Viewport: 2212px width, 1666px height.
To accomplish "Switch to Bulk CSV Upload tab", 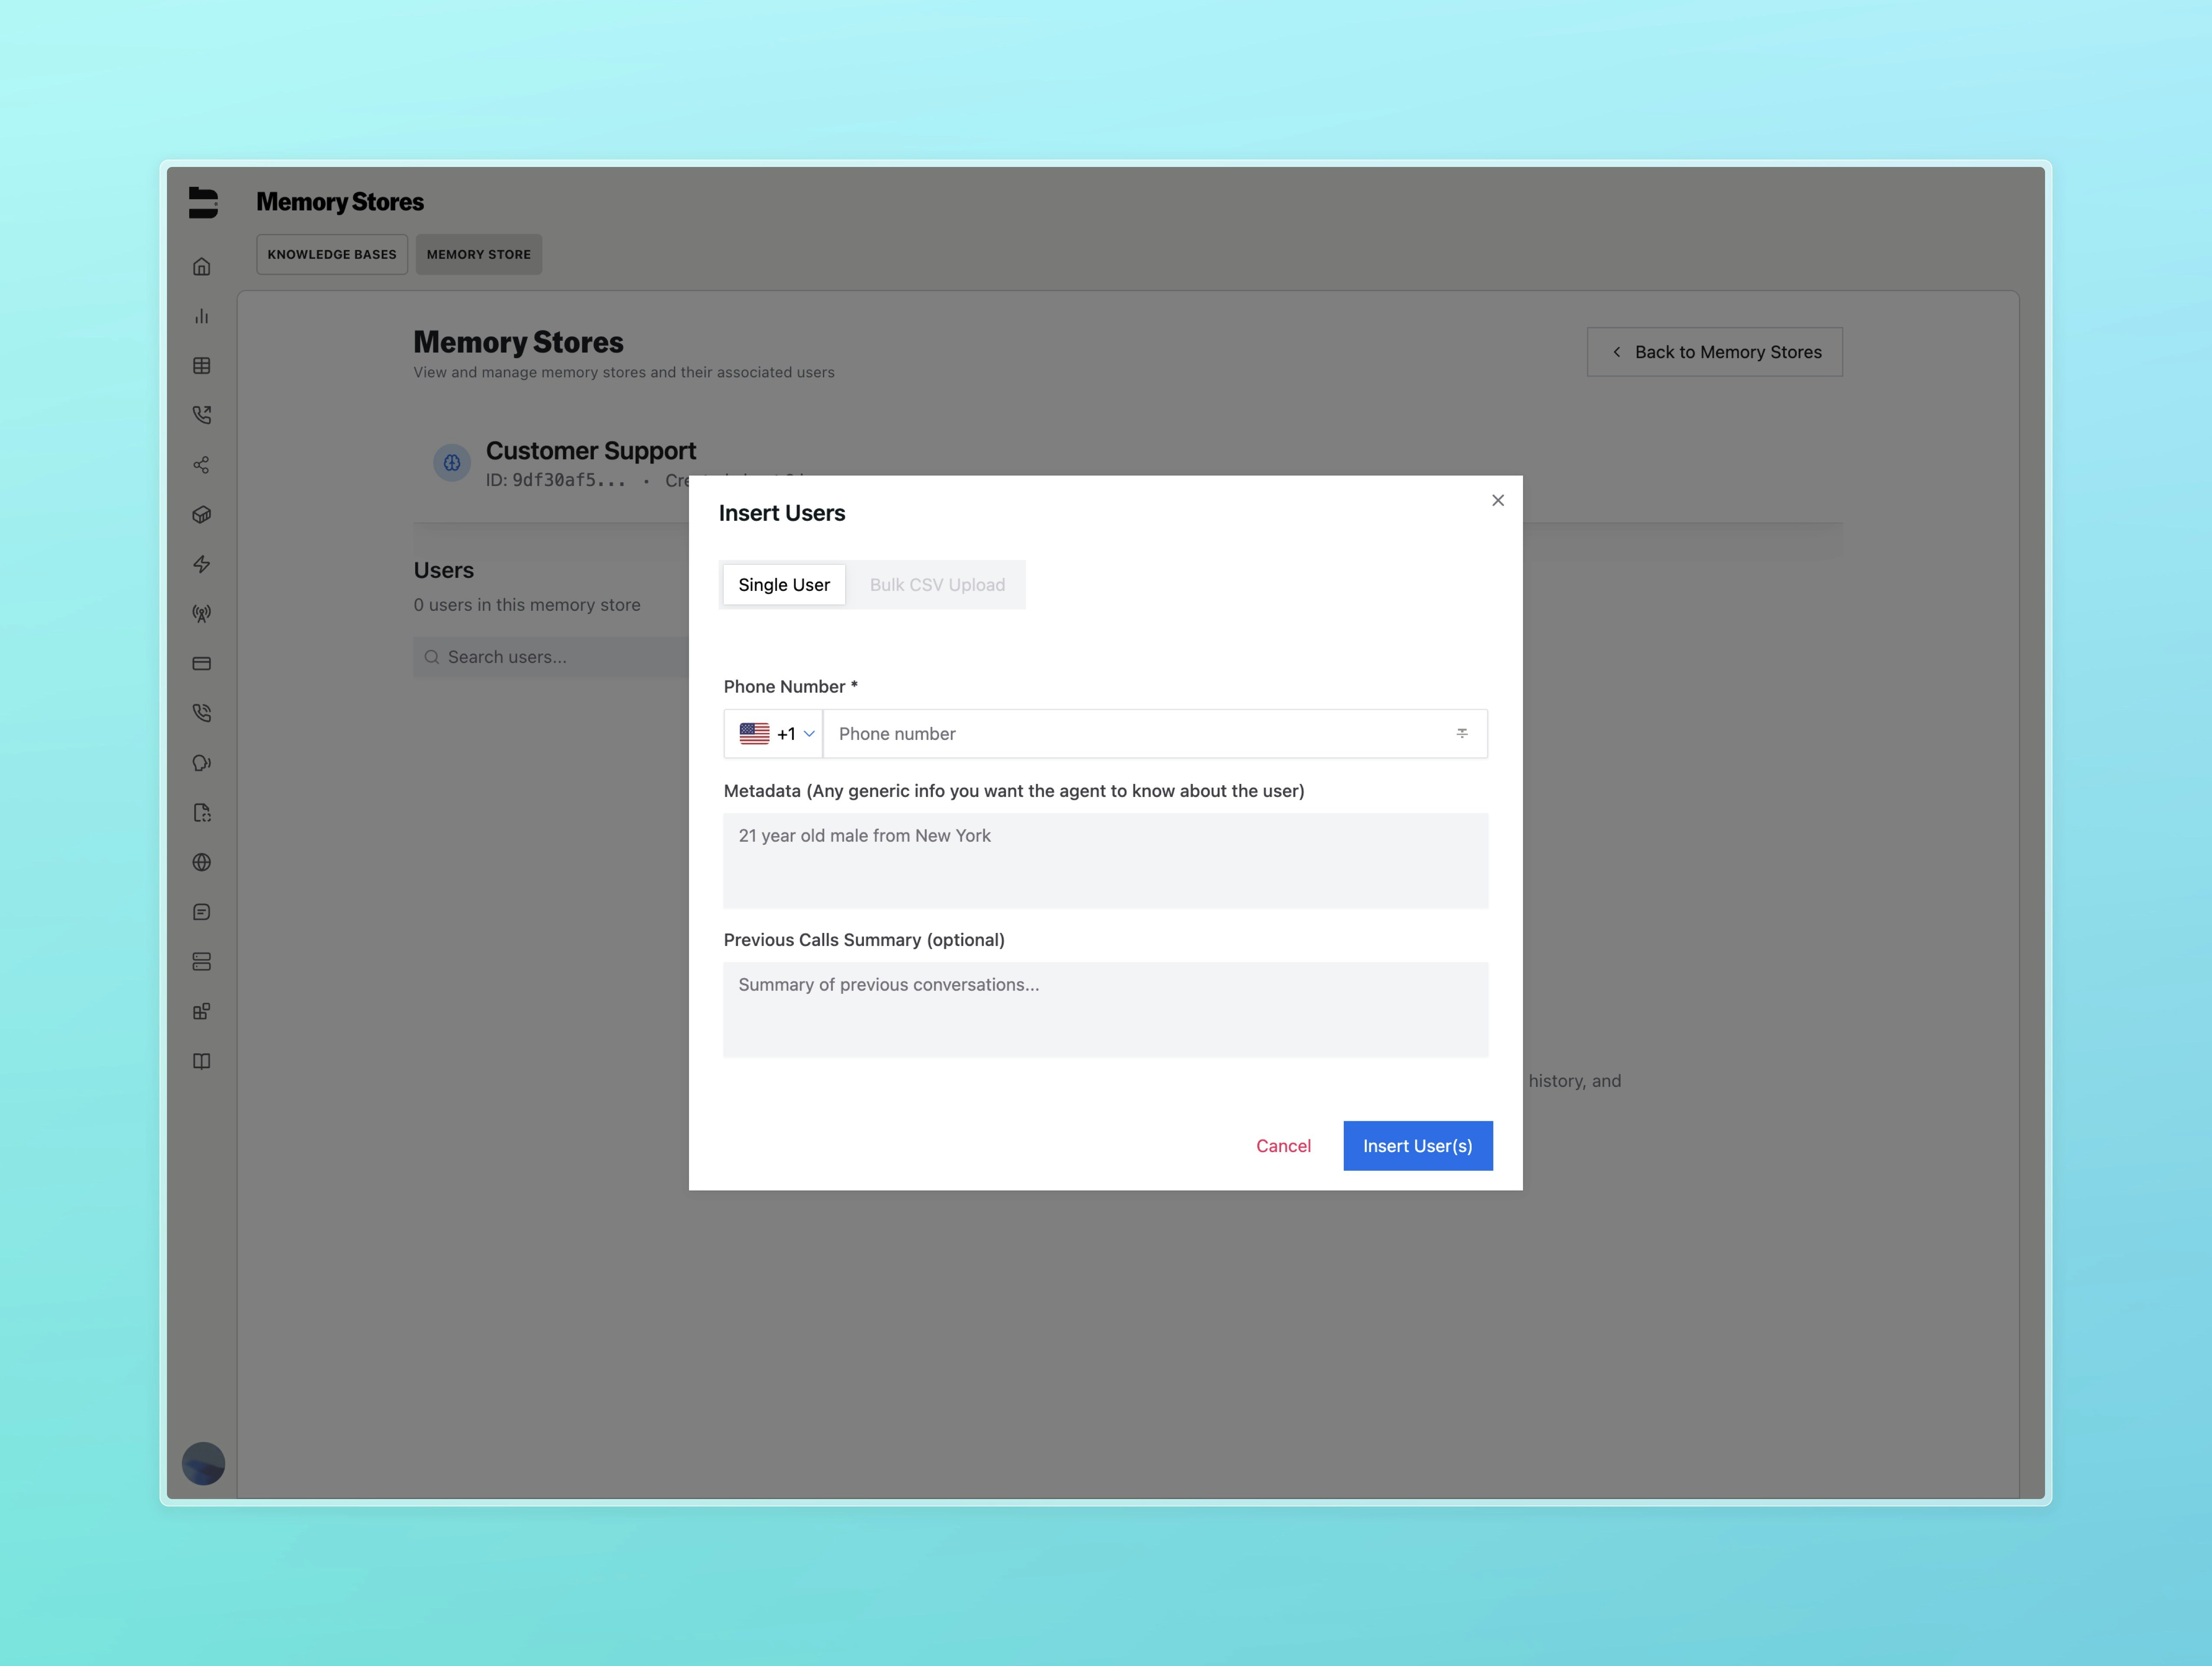I will [x=937, y=585].
